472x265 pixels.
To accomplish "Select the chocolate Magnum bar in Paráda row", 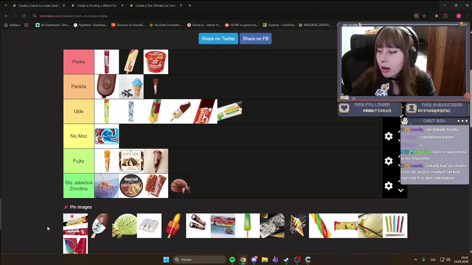I will [107, 86].
